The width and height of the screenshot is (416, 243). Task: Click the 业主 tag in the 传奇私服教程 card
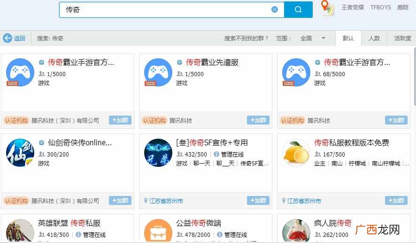point(320,164)
